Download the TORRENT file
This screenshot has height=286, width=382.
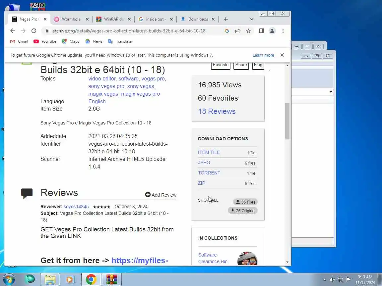[209, 173]
